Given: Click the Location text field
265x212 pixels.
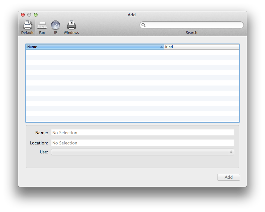Looking at the screenshot, I should pyautogui.click(x=142, y=143).
